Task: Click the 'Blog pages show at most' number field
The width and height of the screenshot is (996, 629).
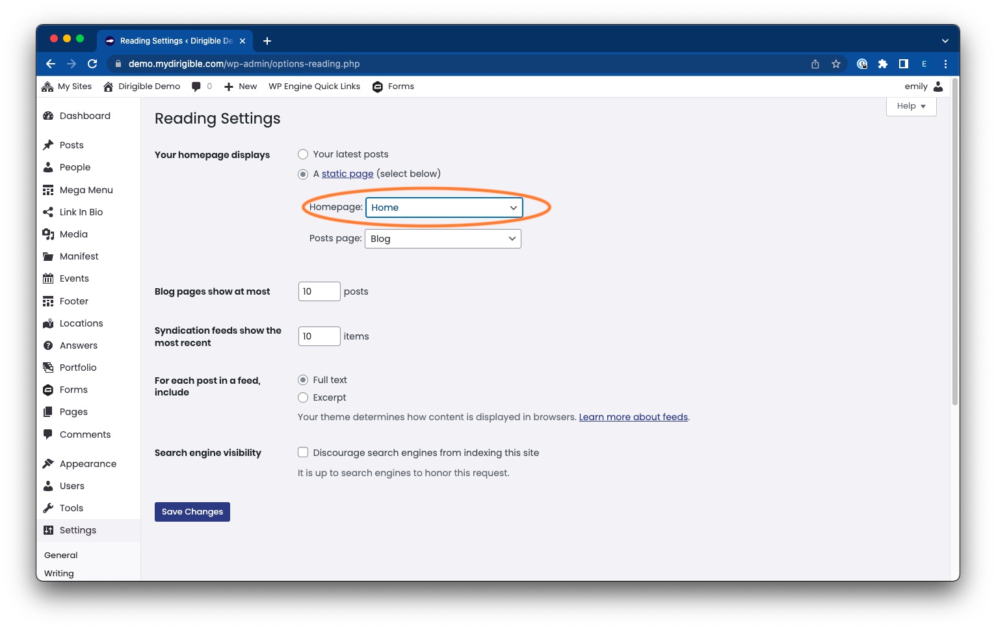Action: coord(319,291)
